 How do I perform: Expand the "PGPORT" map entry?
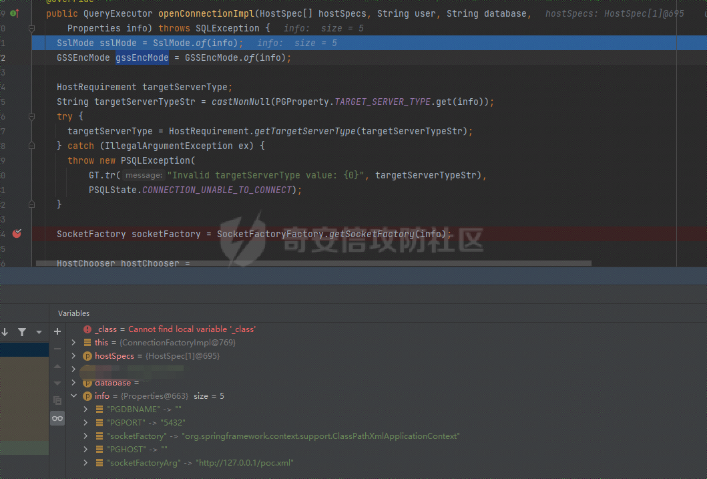coord(85,423)
